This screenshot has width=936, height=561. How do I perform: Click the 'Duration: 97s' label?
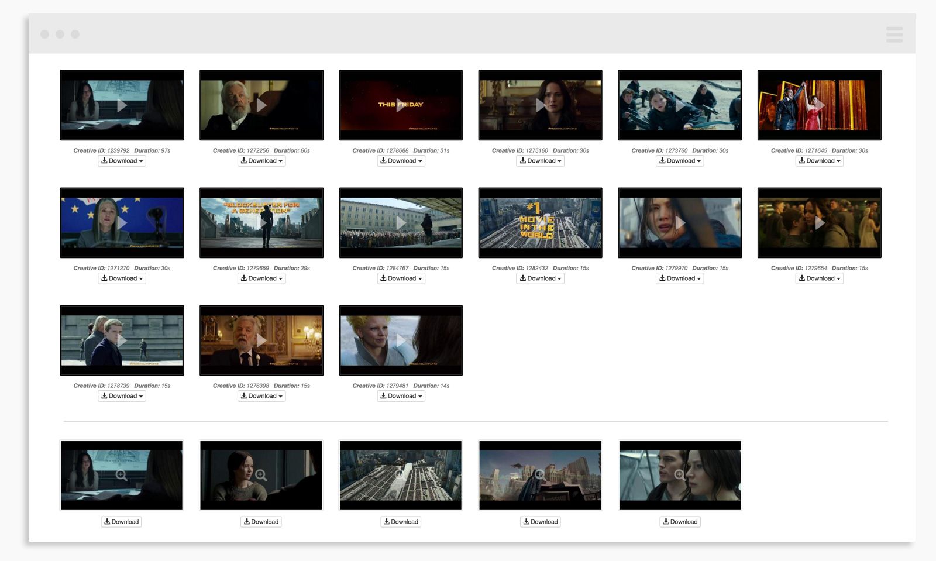[x=152, y=150]
